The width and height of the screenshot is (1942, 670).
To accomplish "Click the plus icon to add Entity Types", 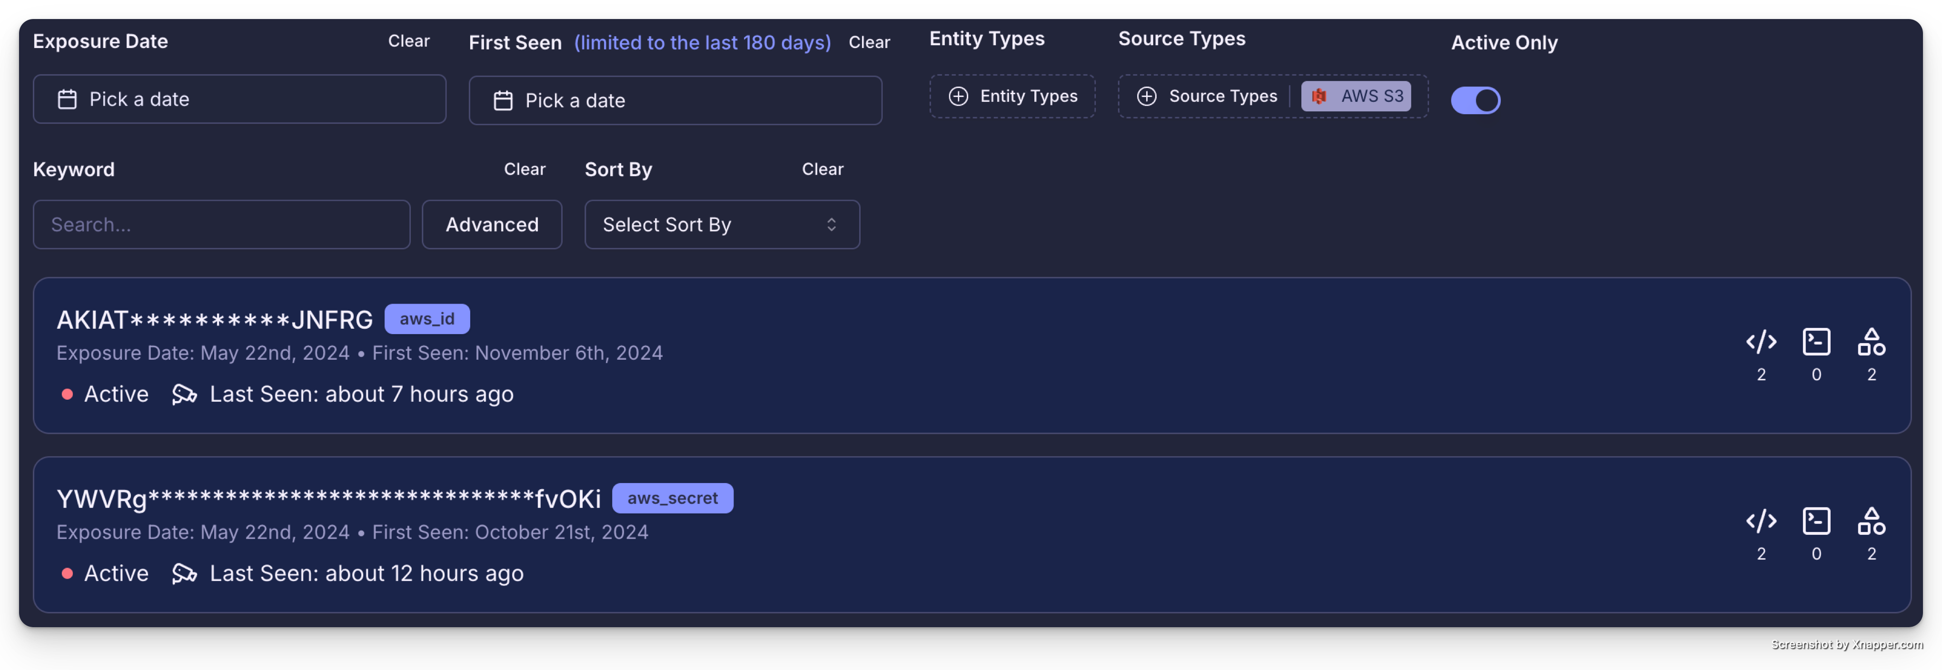I will [x=958, y=97].
